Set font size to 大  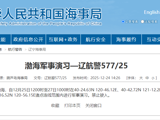tap(141, 78)
